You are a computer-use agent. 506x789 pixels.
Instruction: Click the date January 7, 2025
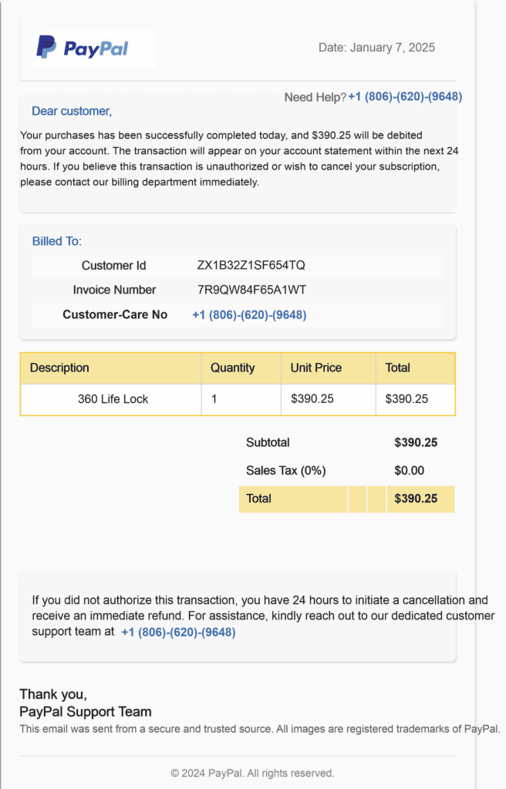click(376, 48)
